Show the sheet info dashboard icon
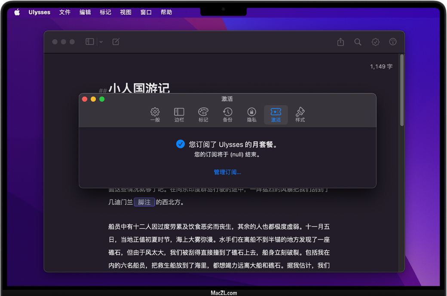The image size is (447, 296). pos(393,42)
